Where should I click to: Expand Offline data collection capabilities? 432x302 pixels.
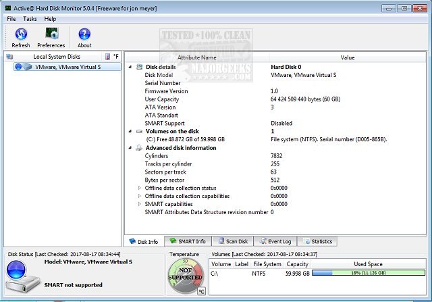pos(140,196)
